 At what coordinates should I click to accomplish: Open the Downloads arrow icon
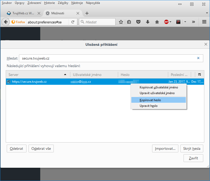148,22
